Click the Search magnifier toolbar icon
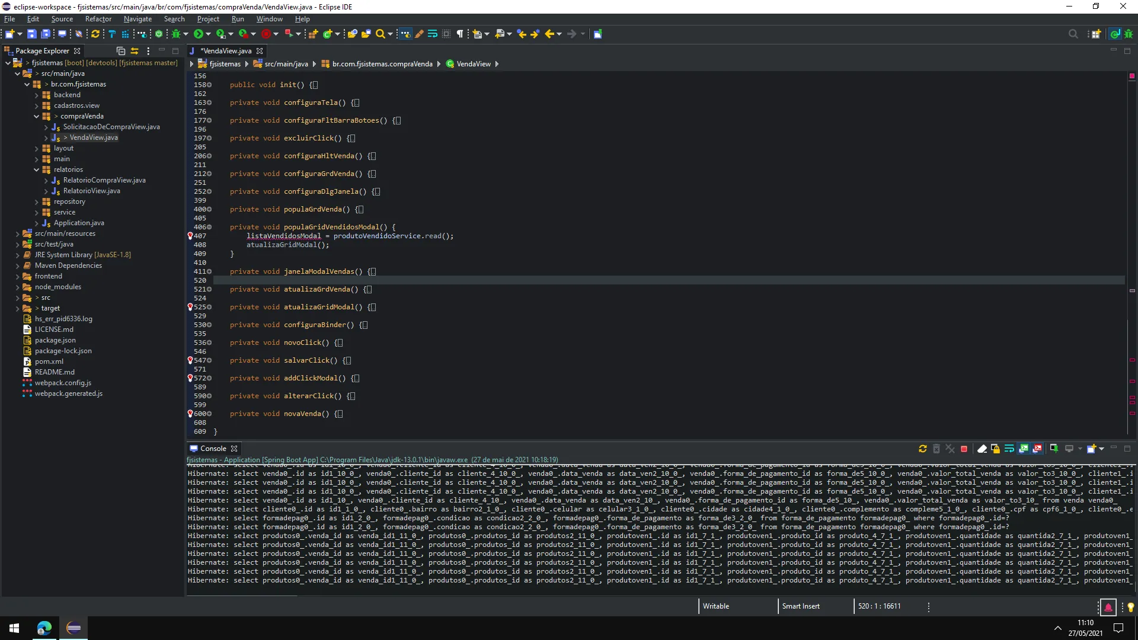Viewport: 1138px width, 640px height. (381, 34)
